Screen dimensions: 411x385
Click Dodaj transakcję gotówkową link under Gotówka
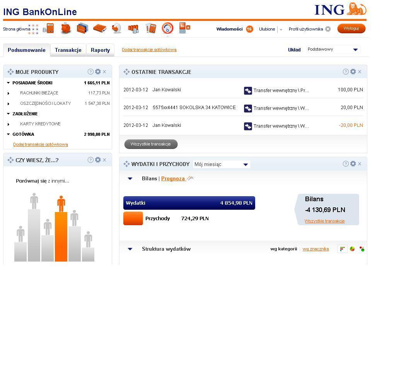pyautogui.click(x=41, y=144)
